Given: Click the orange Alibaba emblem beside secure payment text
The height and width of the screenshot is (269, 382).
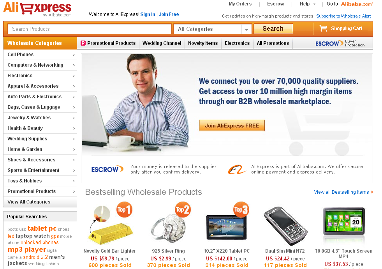Looking at the screenshot, I should point(237,170).
